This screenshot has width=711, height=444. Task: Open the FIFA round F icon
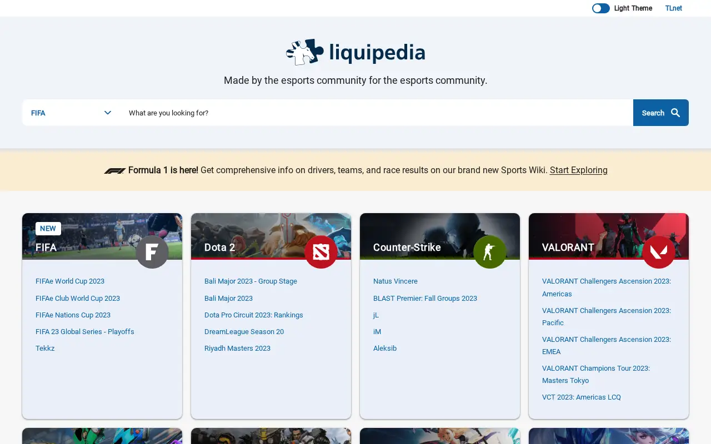[152, 252]
